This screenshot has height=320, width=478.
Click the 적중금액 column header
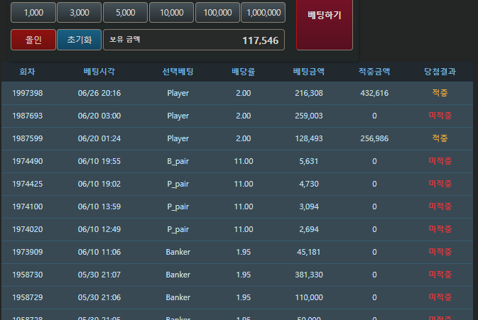pyautogui.click(x=374, y=72)
